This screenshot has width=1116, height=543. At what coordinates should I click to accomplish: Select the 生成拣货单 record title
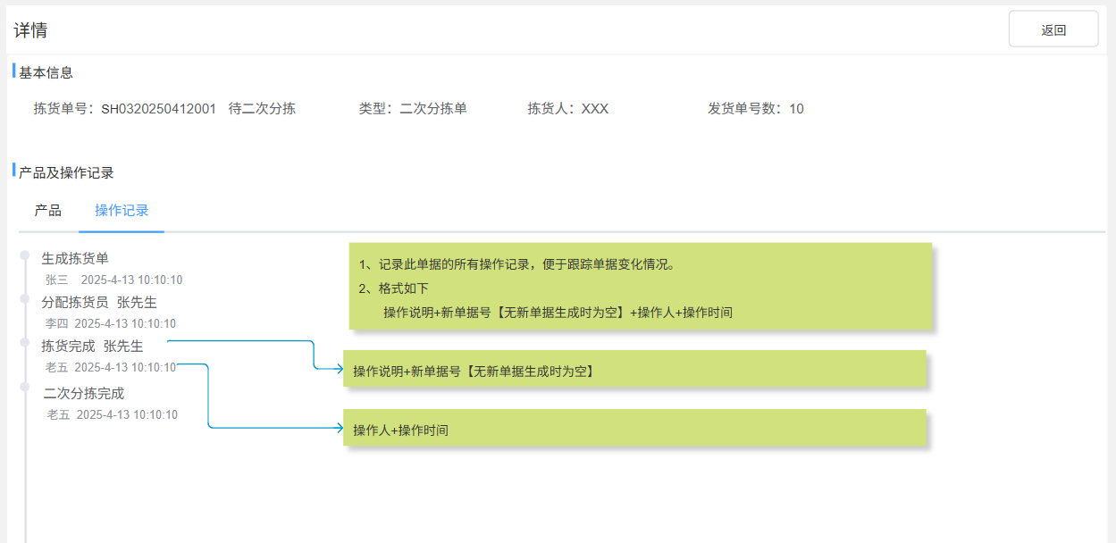[x=75, y=258]
